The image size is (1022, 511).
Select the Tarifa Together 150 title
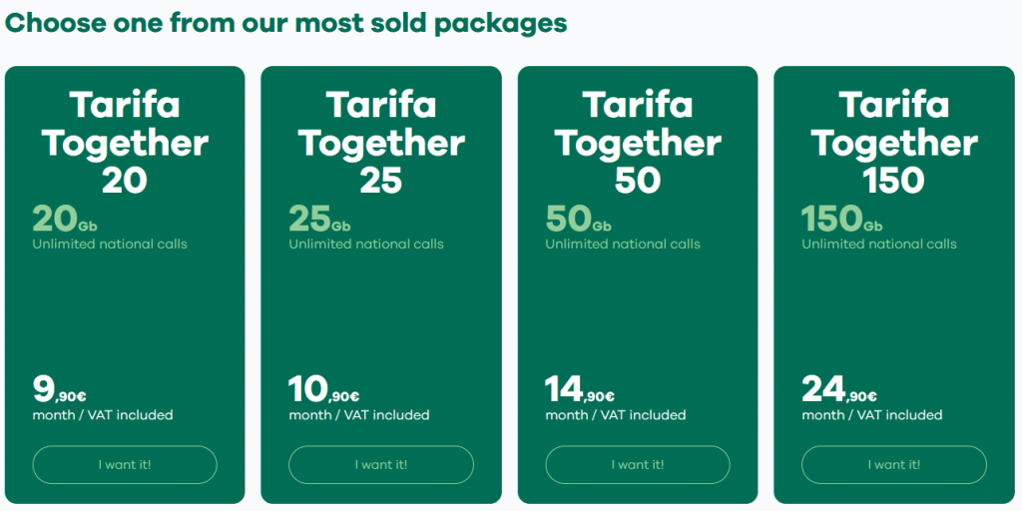coord(894,142)
